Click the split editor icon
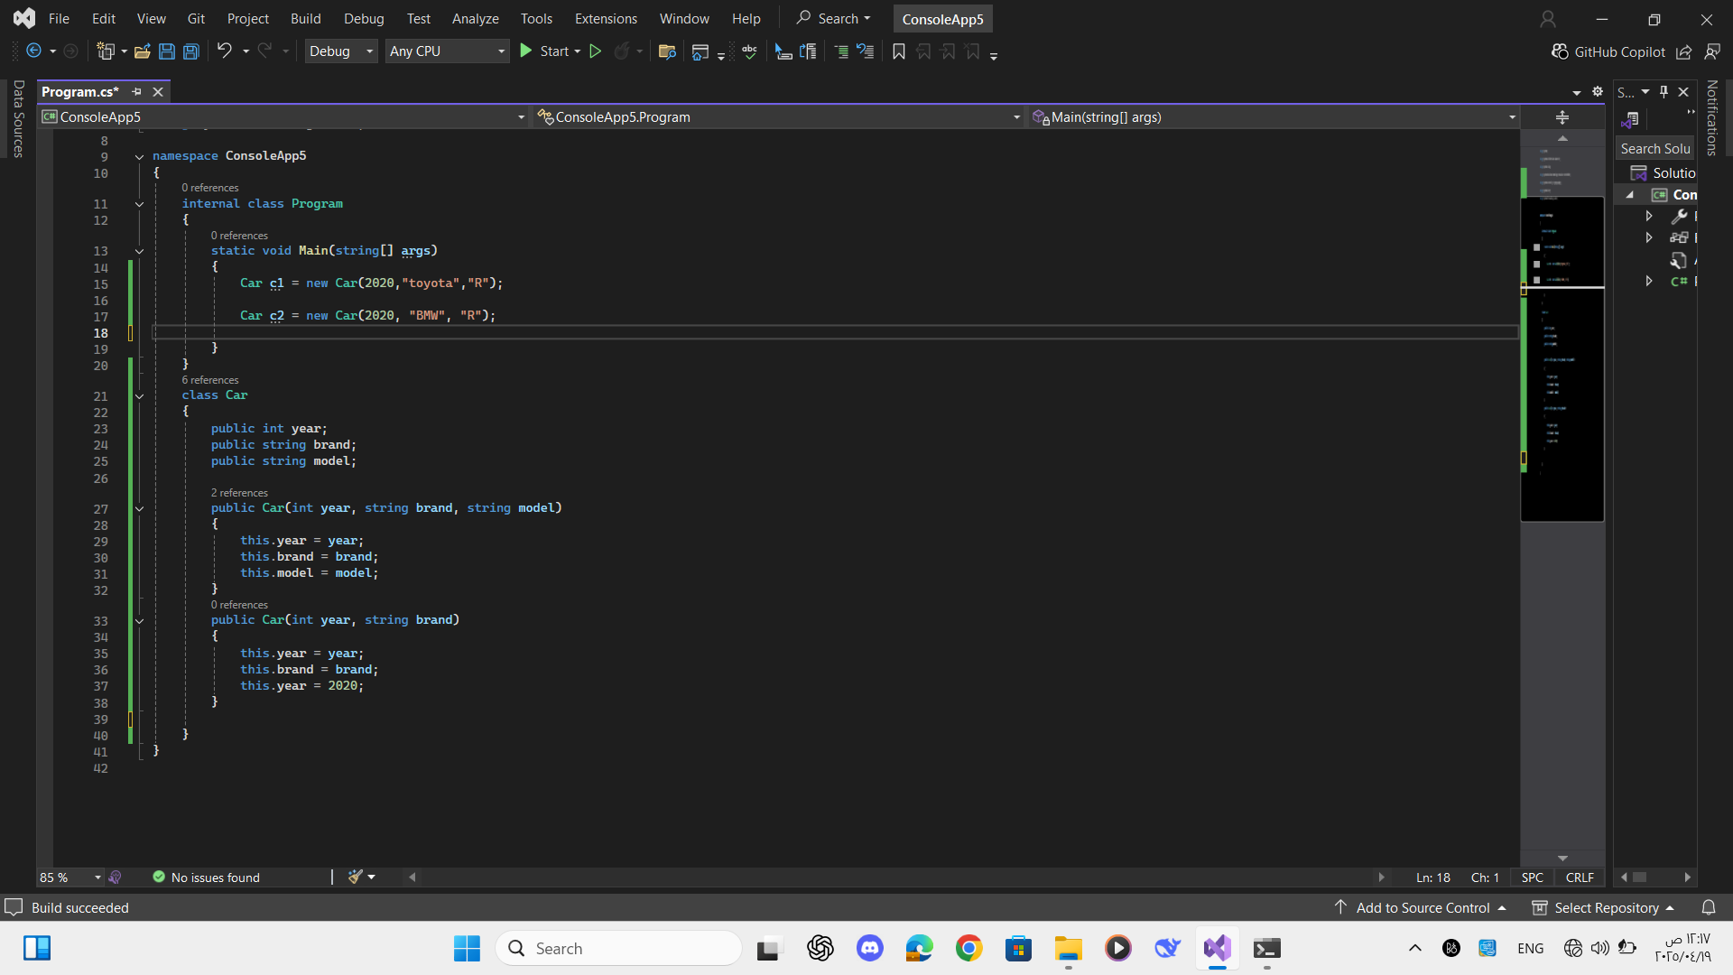 coord(1562,117)
